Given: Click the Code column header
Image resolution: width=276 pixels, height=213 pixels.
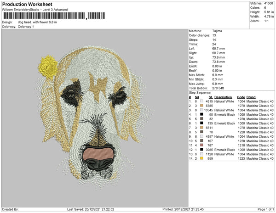Looking at the screenshot, I should (x=241, y=97).
